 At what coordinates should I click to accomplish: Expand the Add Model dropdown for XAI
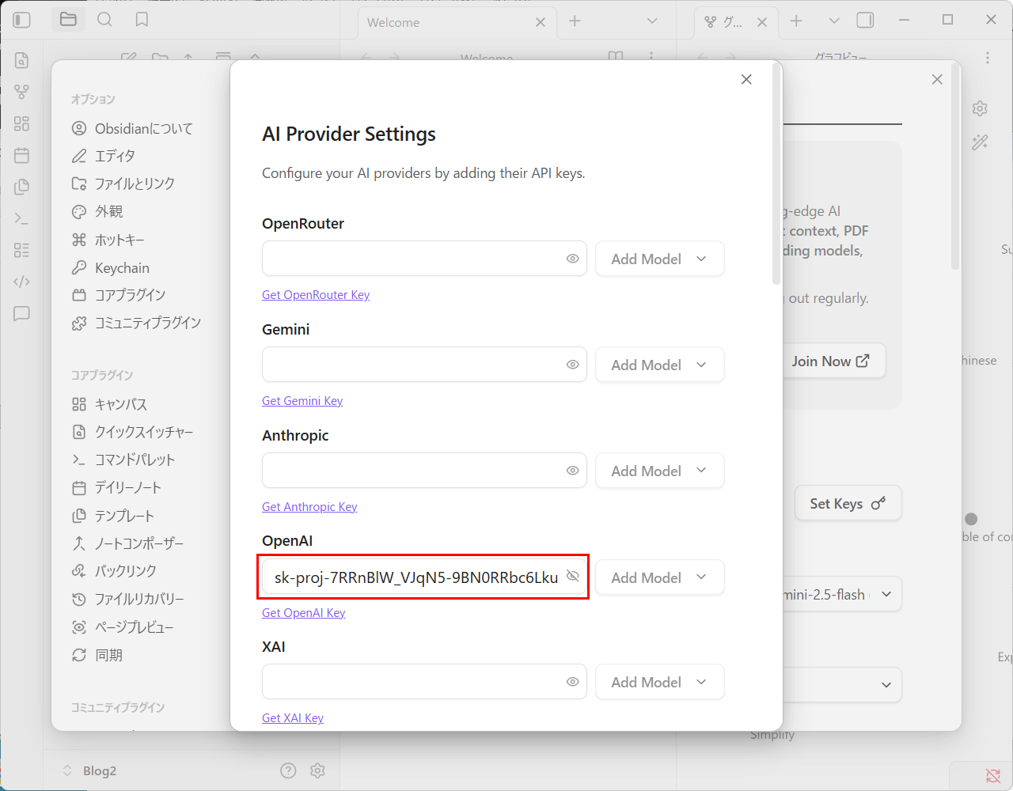[x=659, y=682]
